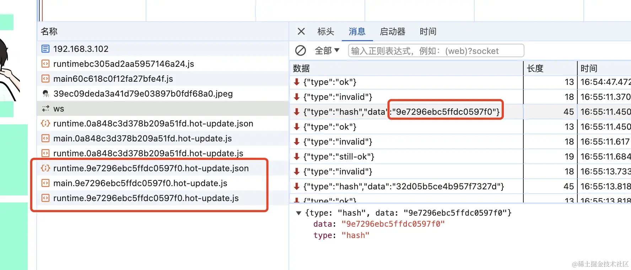Select invalid message at 16:55:11.617
Screen dimensions: 631x270
tap(460, 142)
